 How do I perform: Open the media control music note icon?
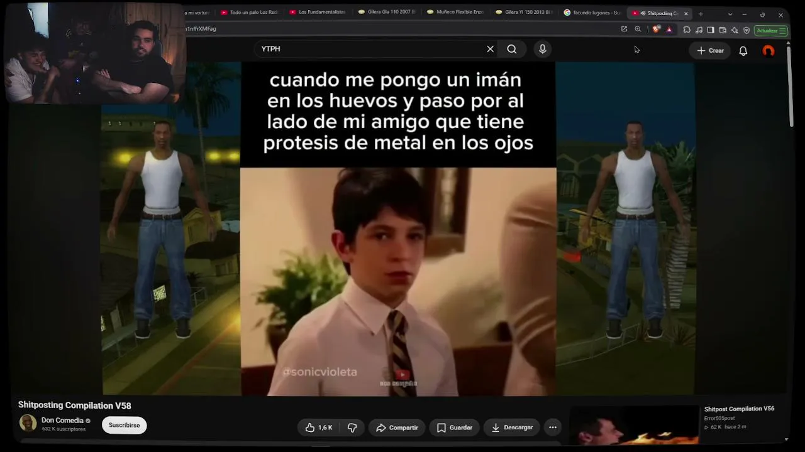click(699, 30)
